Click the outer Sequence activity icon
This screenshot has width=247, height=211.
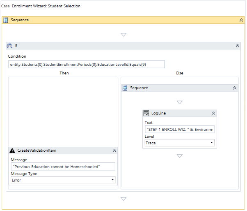[x=6, y=20]
